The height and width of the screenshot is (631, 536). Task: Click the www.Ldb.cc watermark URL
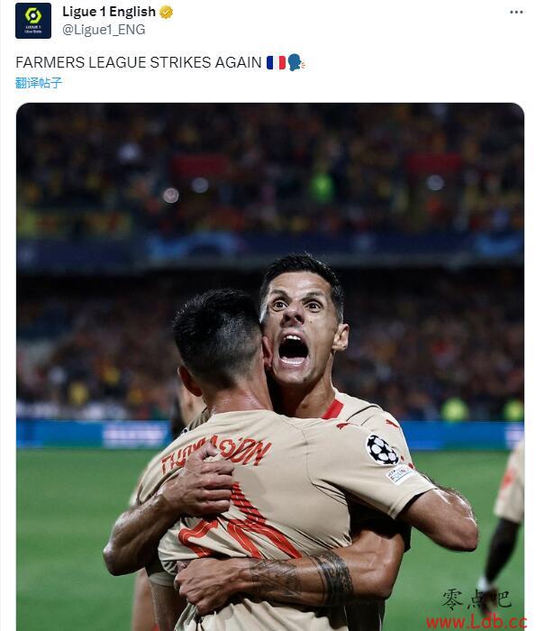[x=477, y=621]
